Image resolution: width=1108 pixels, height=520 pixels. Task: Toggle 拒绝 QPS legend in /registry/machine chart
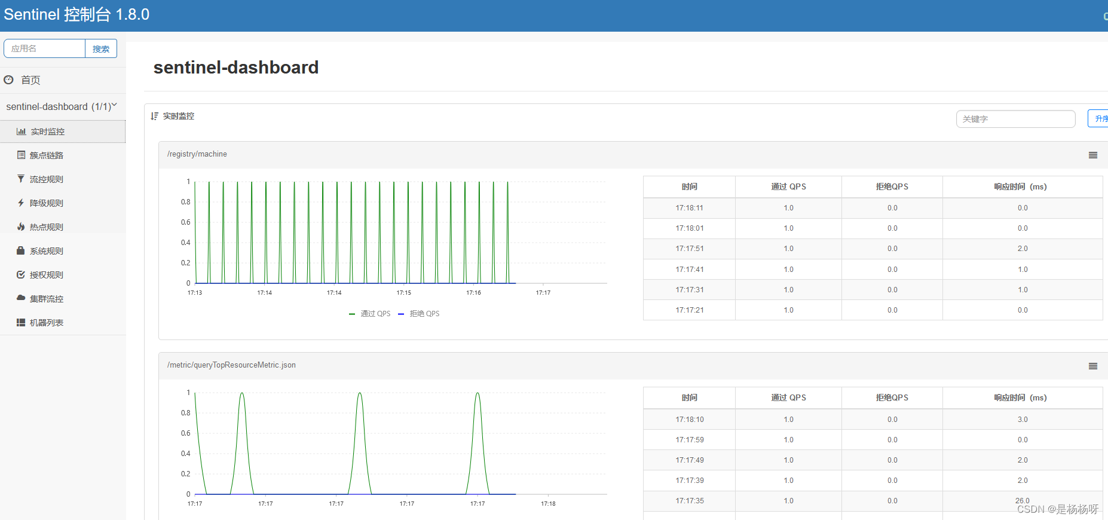coord(419,314)
